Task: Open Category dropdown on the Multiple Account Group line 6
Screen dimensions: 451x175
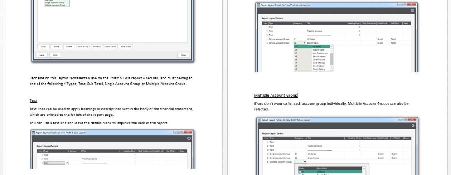Action: point(305,162)
